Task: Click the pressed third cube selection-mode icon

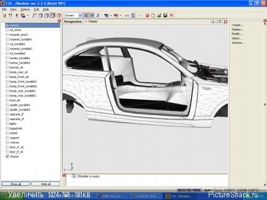Action: pos(53,15)
